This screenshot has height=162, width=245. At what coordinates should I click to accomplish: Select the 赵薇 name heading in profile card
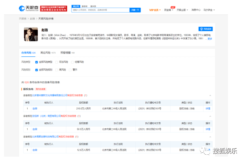pos(45,30)
